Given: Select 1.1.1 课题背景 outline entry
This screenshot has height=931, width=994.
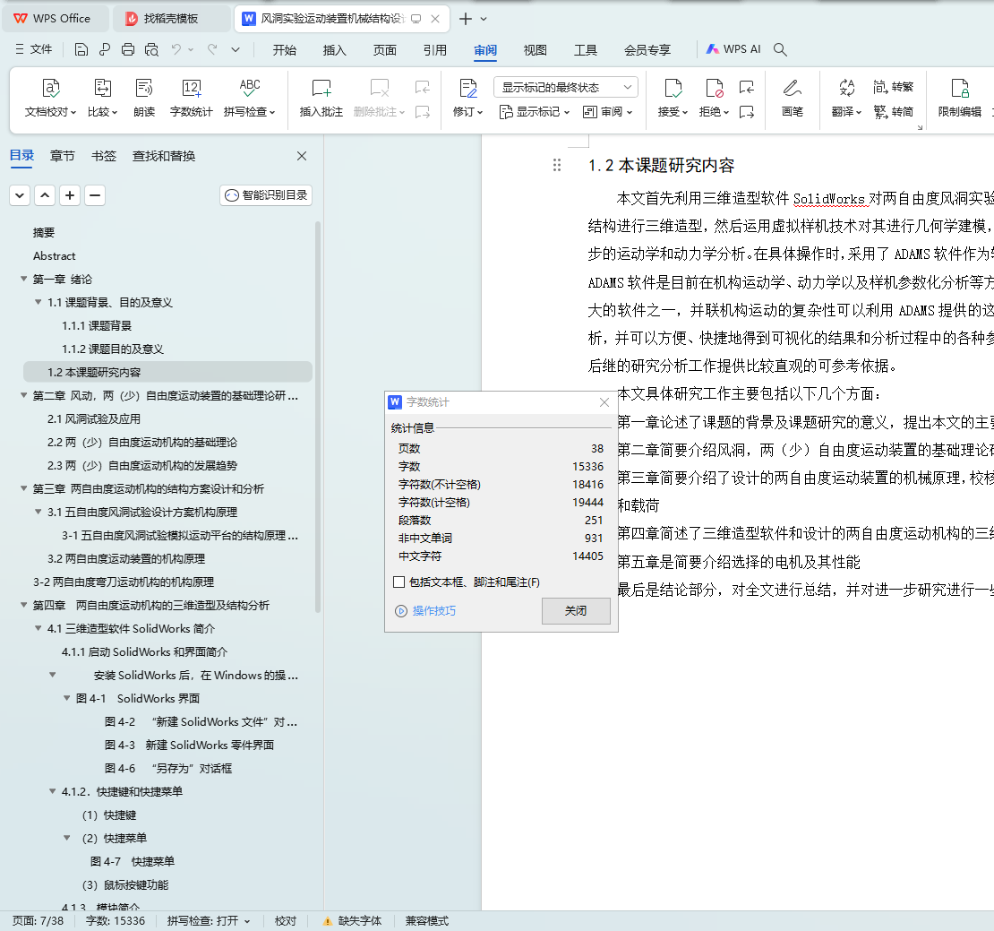Looking at the screenshot, I should click(x=97, y=326).
